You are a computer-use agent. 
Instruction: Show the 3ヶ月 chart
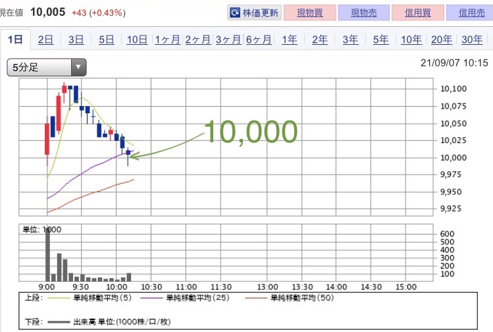tap(228, 40)
